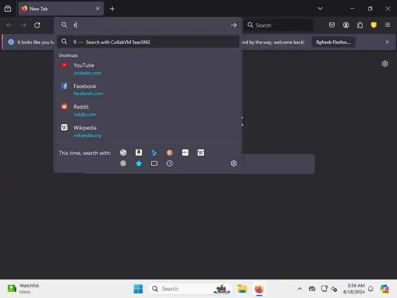The image size is (397, 298).
Task: Dismiss the notification bar
Action: point(387,42)
